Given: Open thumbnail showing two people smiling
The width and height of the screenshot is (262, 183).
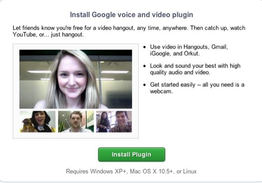Looking at the screenshot, I should pyautogui.click(x=114, y=122).
